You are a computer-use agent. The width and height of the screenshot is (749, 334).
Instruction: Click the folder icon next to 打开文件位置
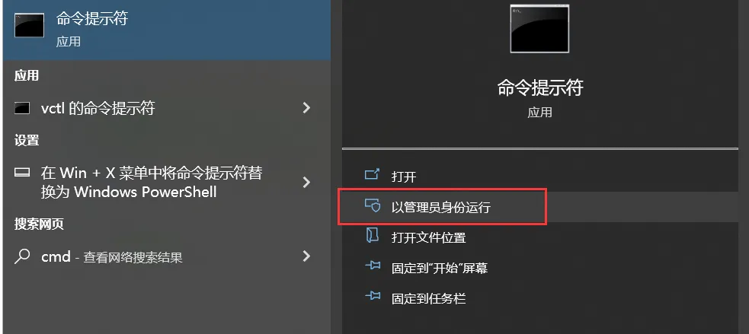[x=372, y=235]
